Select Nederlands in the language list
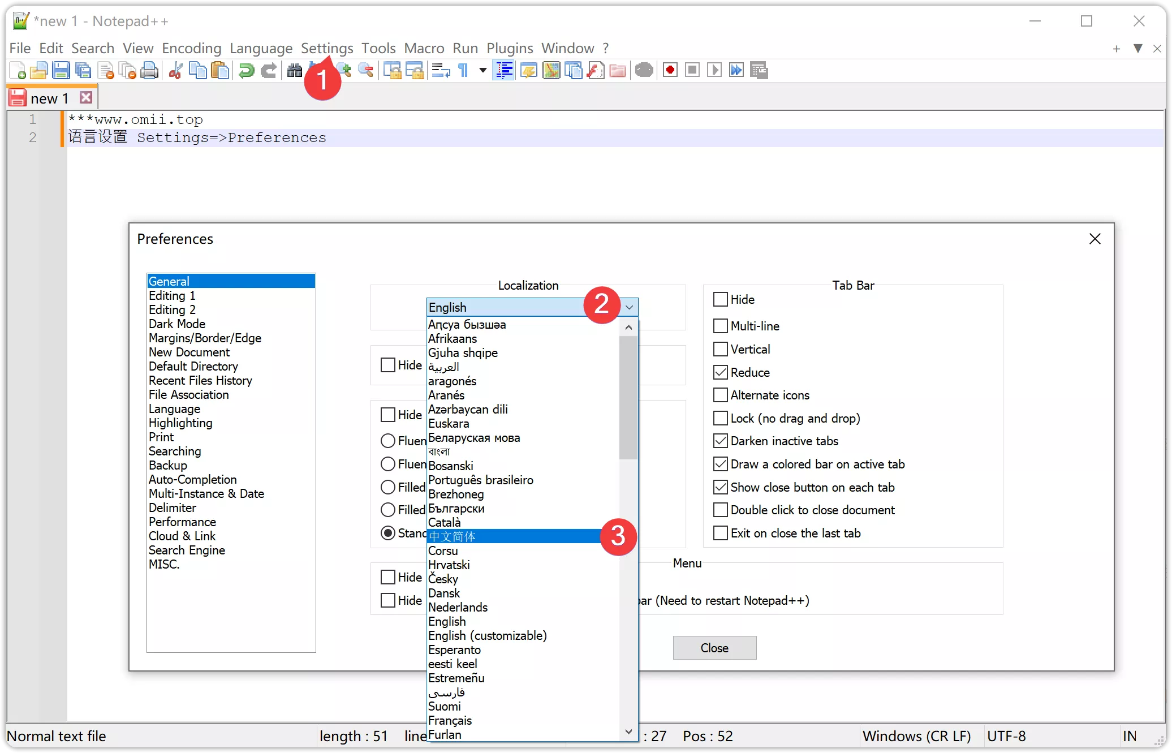 [523, 607]
